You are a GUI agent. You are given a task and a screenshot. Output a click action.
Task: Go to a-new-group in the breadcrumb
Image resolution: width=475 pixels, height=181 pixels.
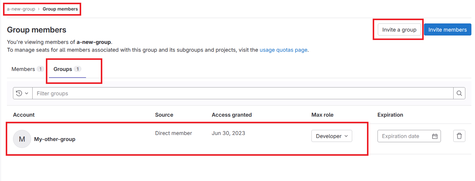click(21, 9)
